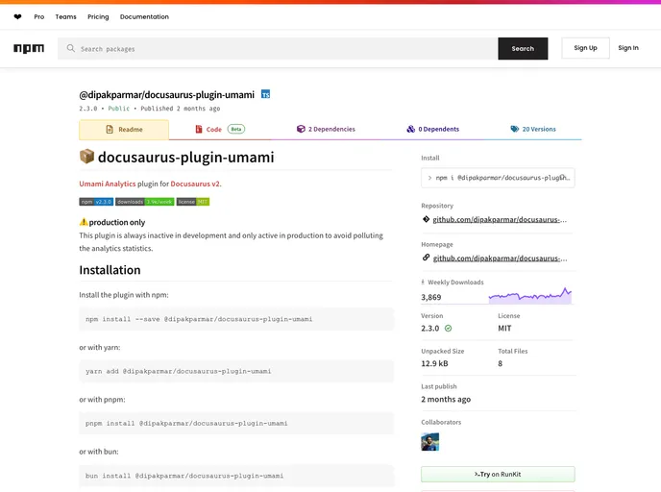Click the 'Installation' heading
Screen dimensions: 661x492
click(110, 270)
